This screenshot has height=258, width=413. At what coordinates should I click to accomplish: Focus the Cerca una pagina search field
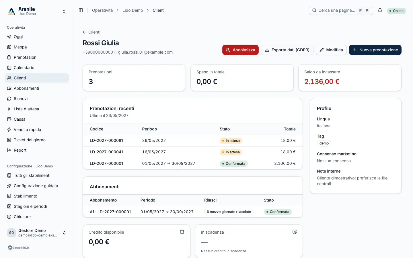click(x=341, y=10)
